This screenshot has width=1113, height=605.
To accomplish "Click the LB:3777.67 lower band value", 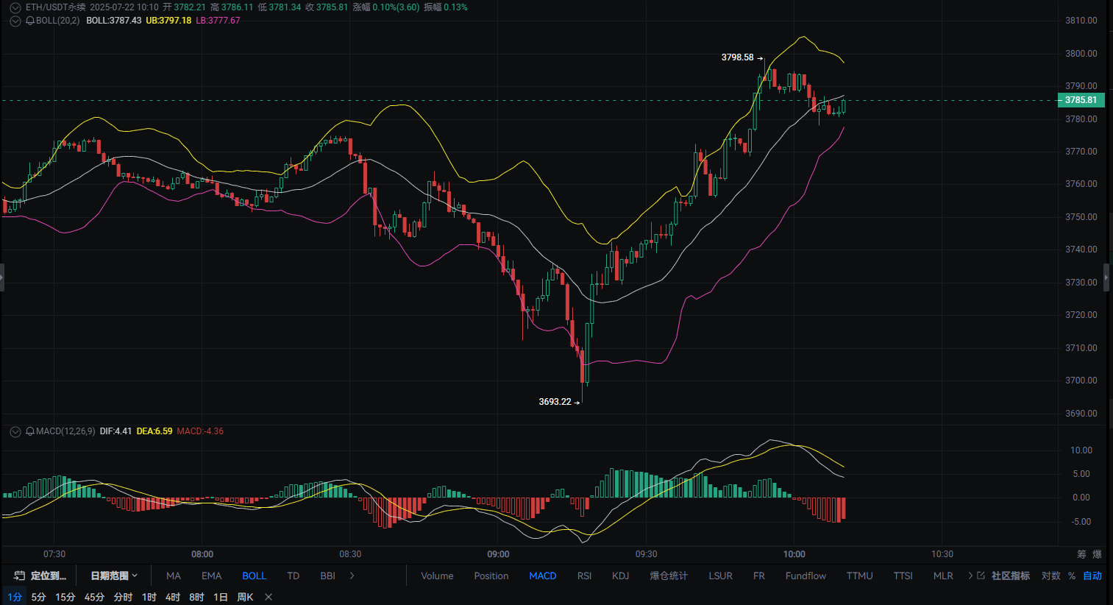I will pyautogui.click(x=218, y=21).
